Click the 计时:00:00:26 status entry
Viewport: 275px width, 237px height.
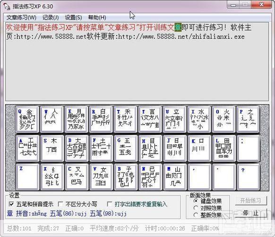[x=165, y=228]
